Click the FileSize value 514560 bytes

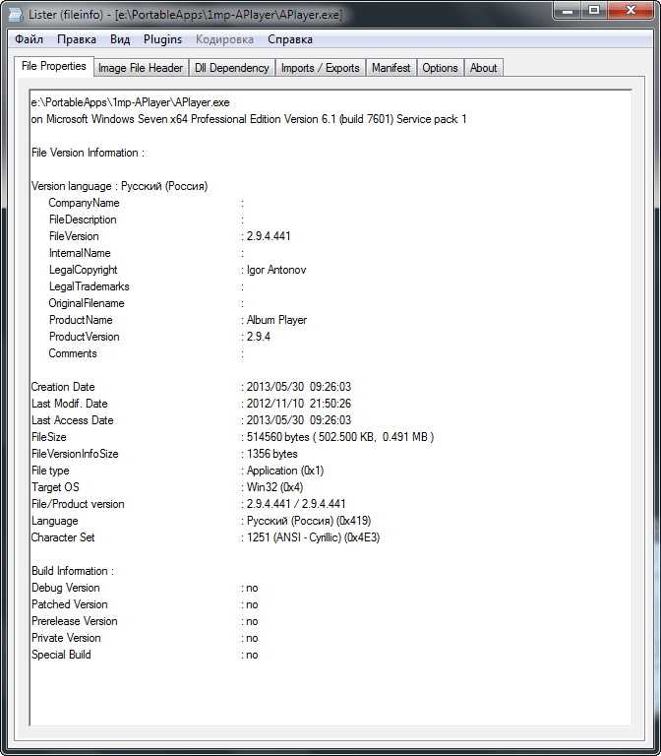click(278, 437)
